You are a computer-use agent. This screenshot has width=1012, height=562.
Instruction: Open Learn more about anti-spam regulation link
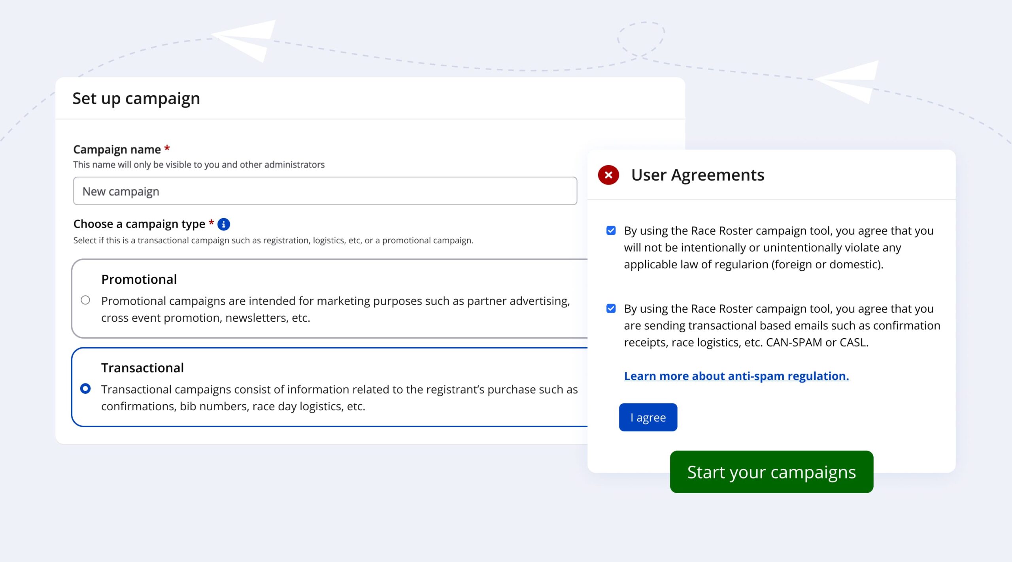coord(736,376)
